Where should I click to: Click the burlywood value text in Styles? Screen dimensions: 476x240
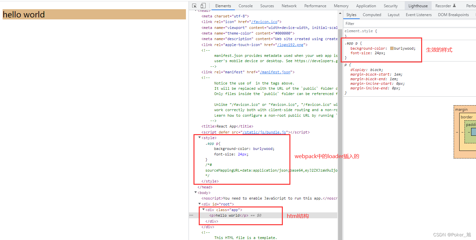(404, 48)
